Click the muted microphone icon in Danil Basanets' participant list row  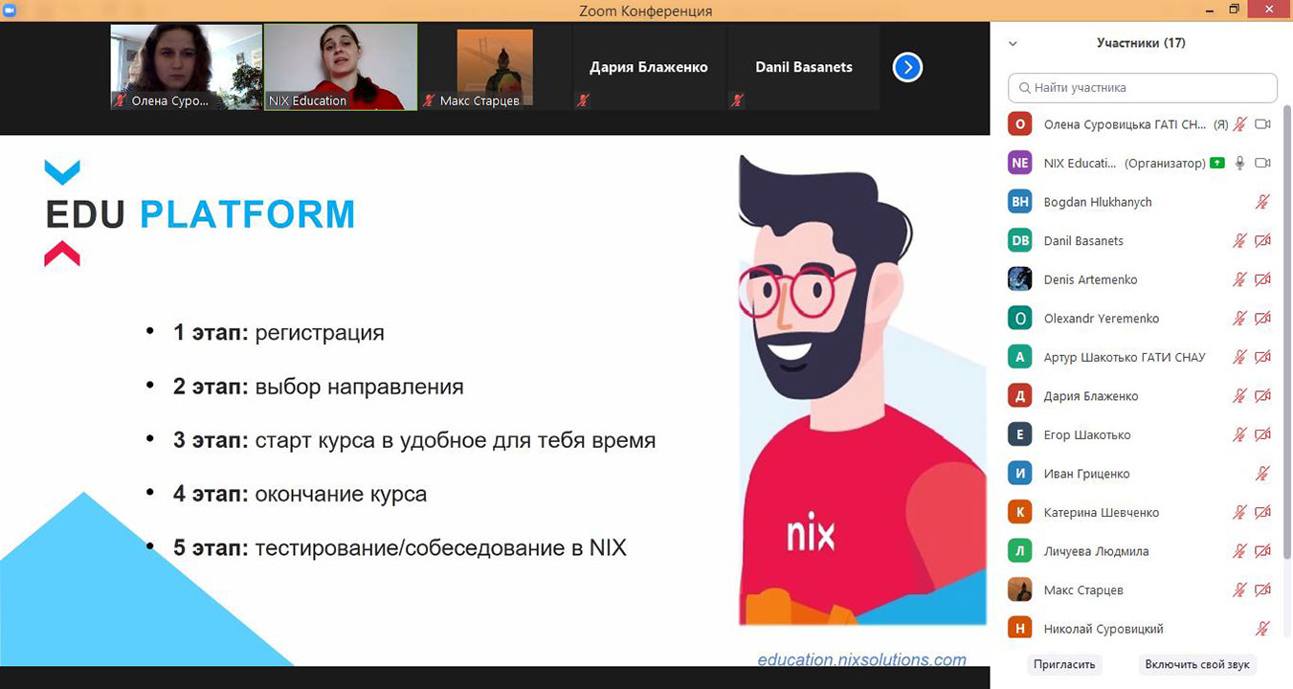[1239, 241]
